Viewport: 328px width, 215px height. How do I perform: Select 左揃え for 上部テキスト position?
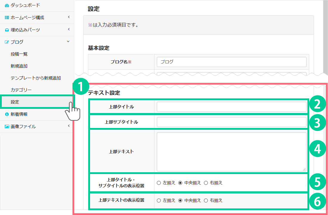pos(159,200)
